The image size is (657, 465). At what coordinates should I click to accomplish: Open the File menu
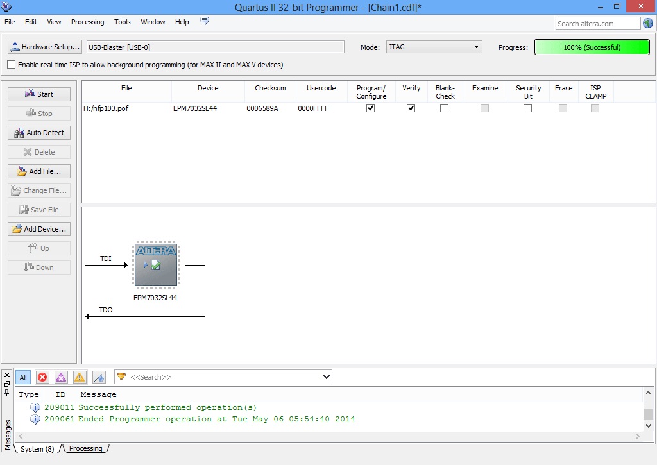(x=10, y=22)
